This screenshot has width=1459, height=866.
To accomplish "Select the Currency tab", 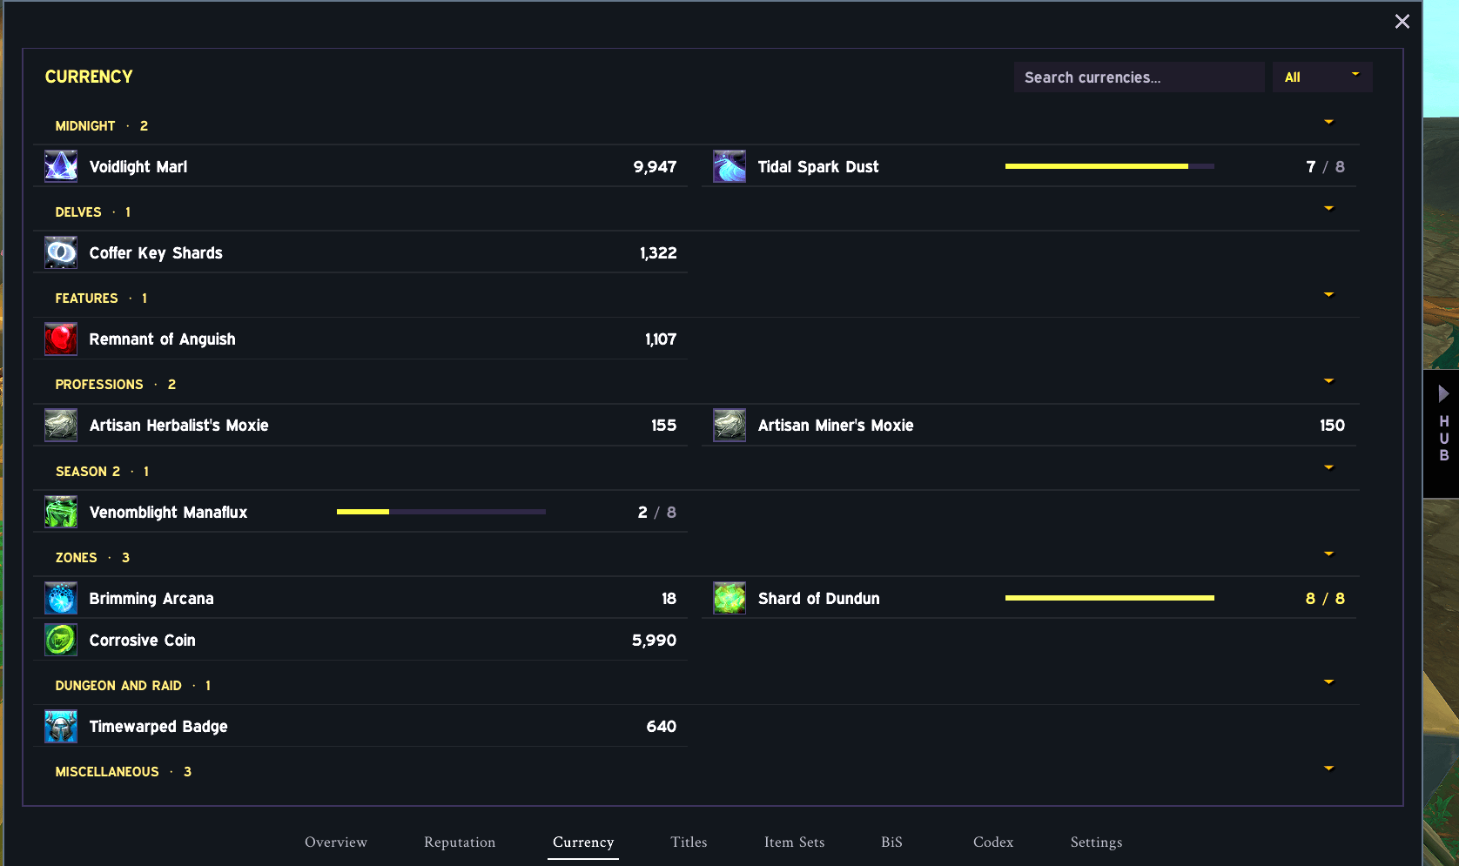I will coord(583,842).
